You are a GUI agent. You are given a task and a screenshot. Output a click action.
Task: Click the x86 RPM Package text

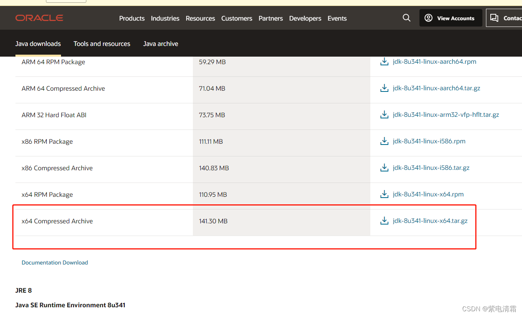[47, 142]
